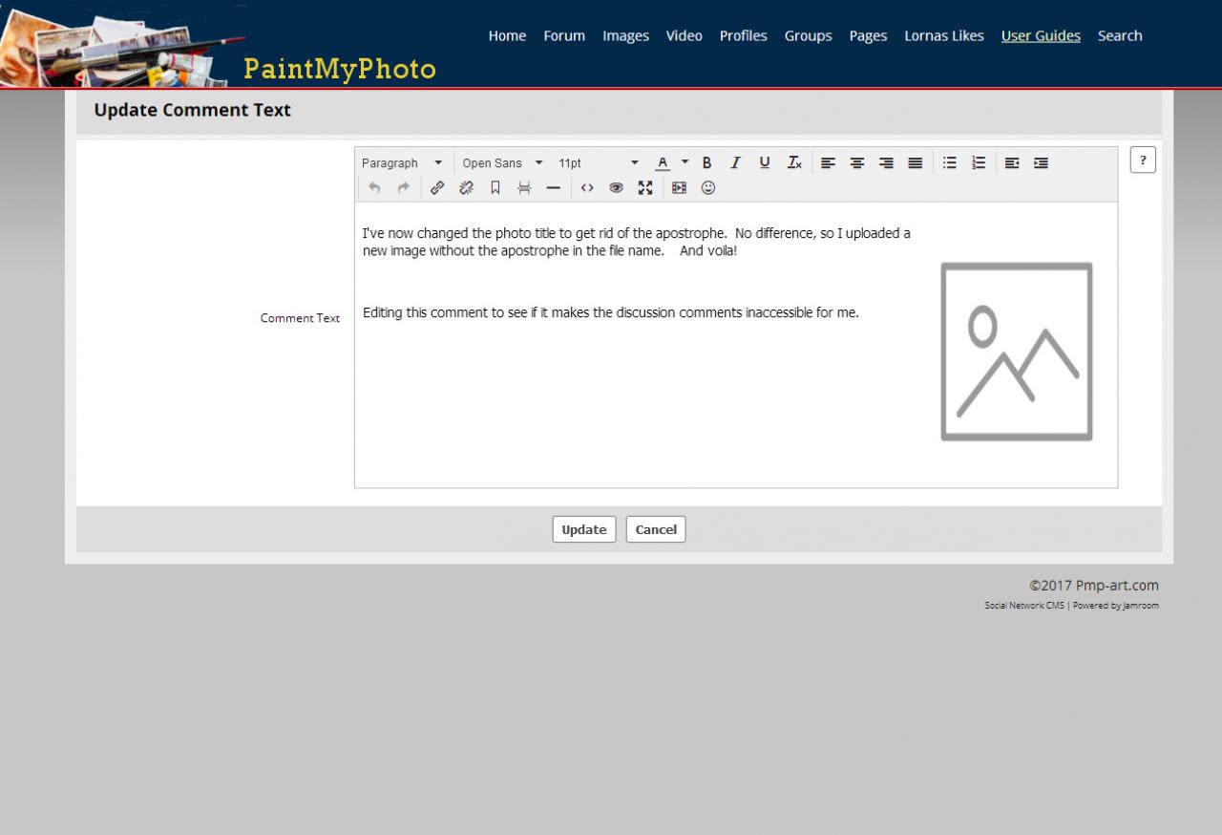Center align the text
The image size is (1222, 835).
857,163
